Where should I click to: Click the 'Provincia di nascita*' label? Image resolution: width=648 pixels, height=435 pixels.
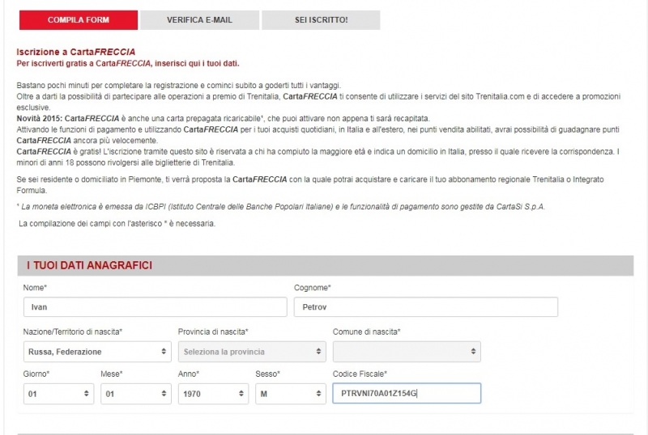(213, 332)
